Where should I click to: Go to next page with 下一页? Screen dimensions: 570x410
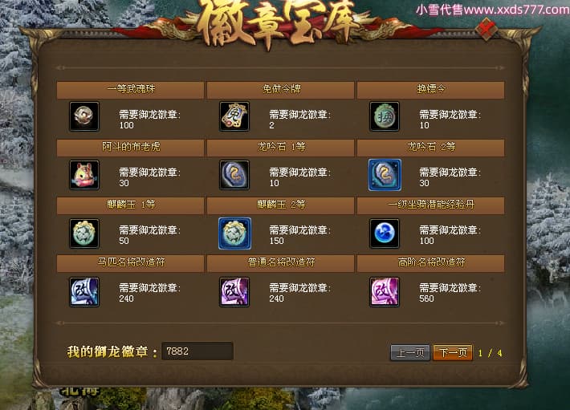coord(453,352)
